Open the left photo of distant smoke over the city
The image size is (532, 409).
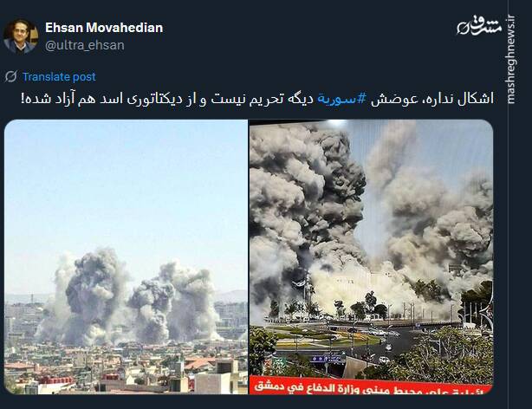tap(126, 257)
